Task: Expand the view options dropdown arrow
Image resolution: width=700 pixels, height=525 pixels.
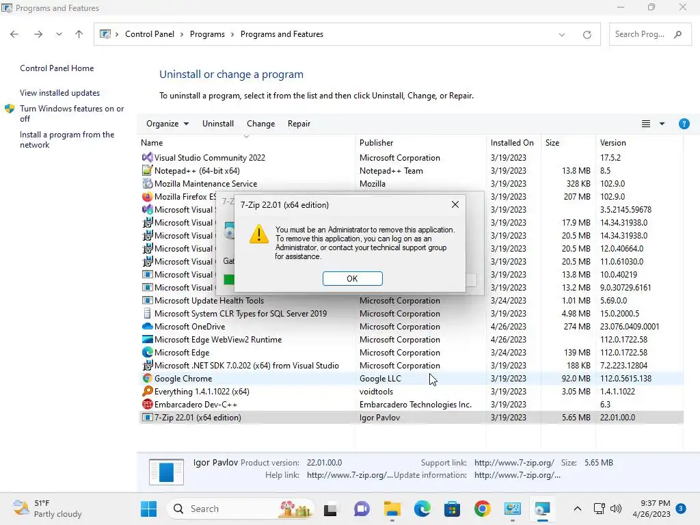Action: pyautogui.click(x=662, y=124)
